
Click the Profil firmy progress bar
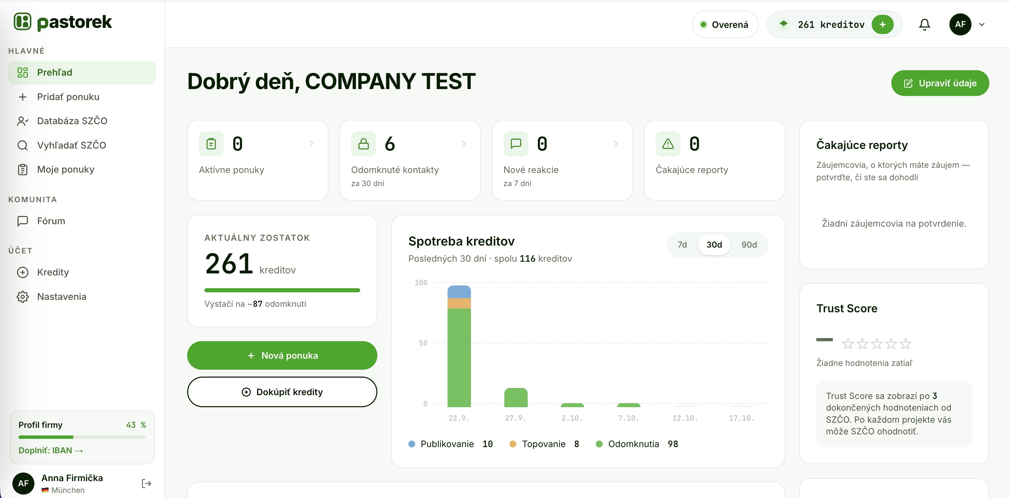[82, 437]
